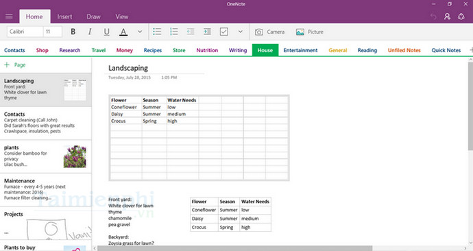
Task: Click the lilac bush thumbnail image
Action: pyautogui.click(x=75, y=156)
